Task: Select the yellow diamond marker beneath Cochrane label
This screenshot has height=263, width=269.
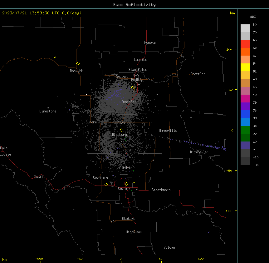Action: [106, 184]
